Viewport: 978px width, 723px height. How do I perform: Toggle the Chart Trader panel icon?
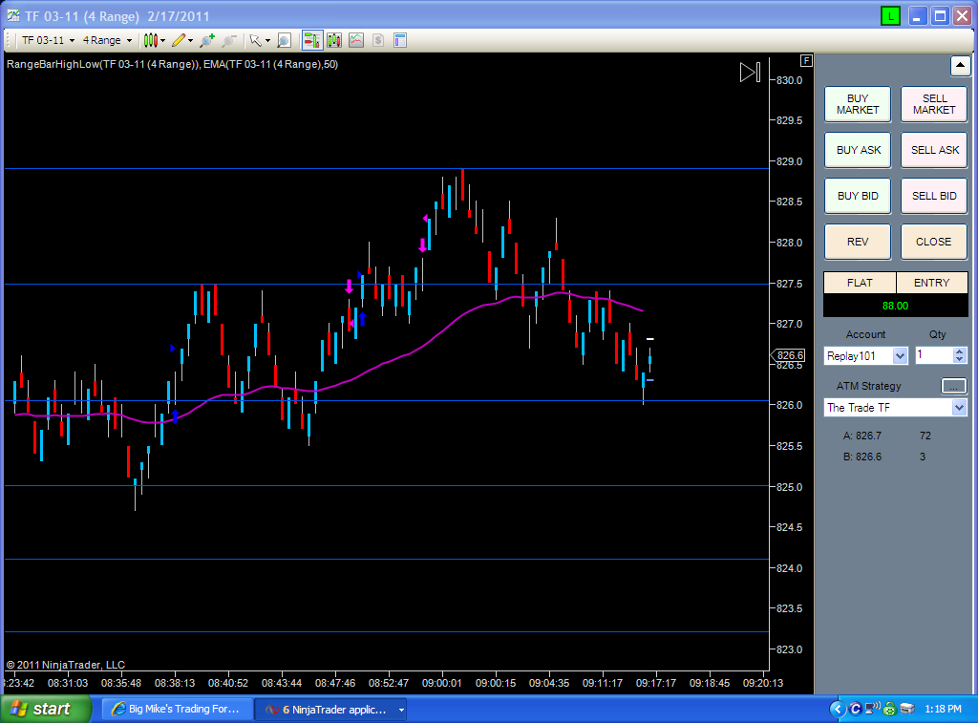click(x=312, y=40)
